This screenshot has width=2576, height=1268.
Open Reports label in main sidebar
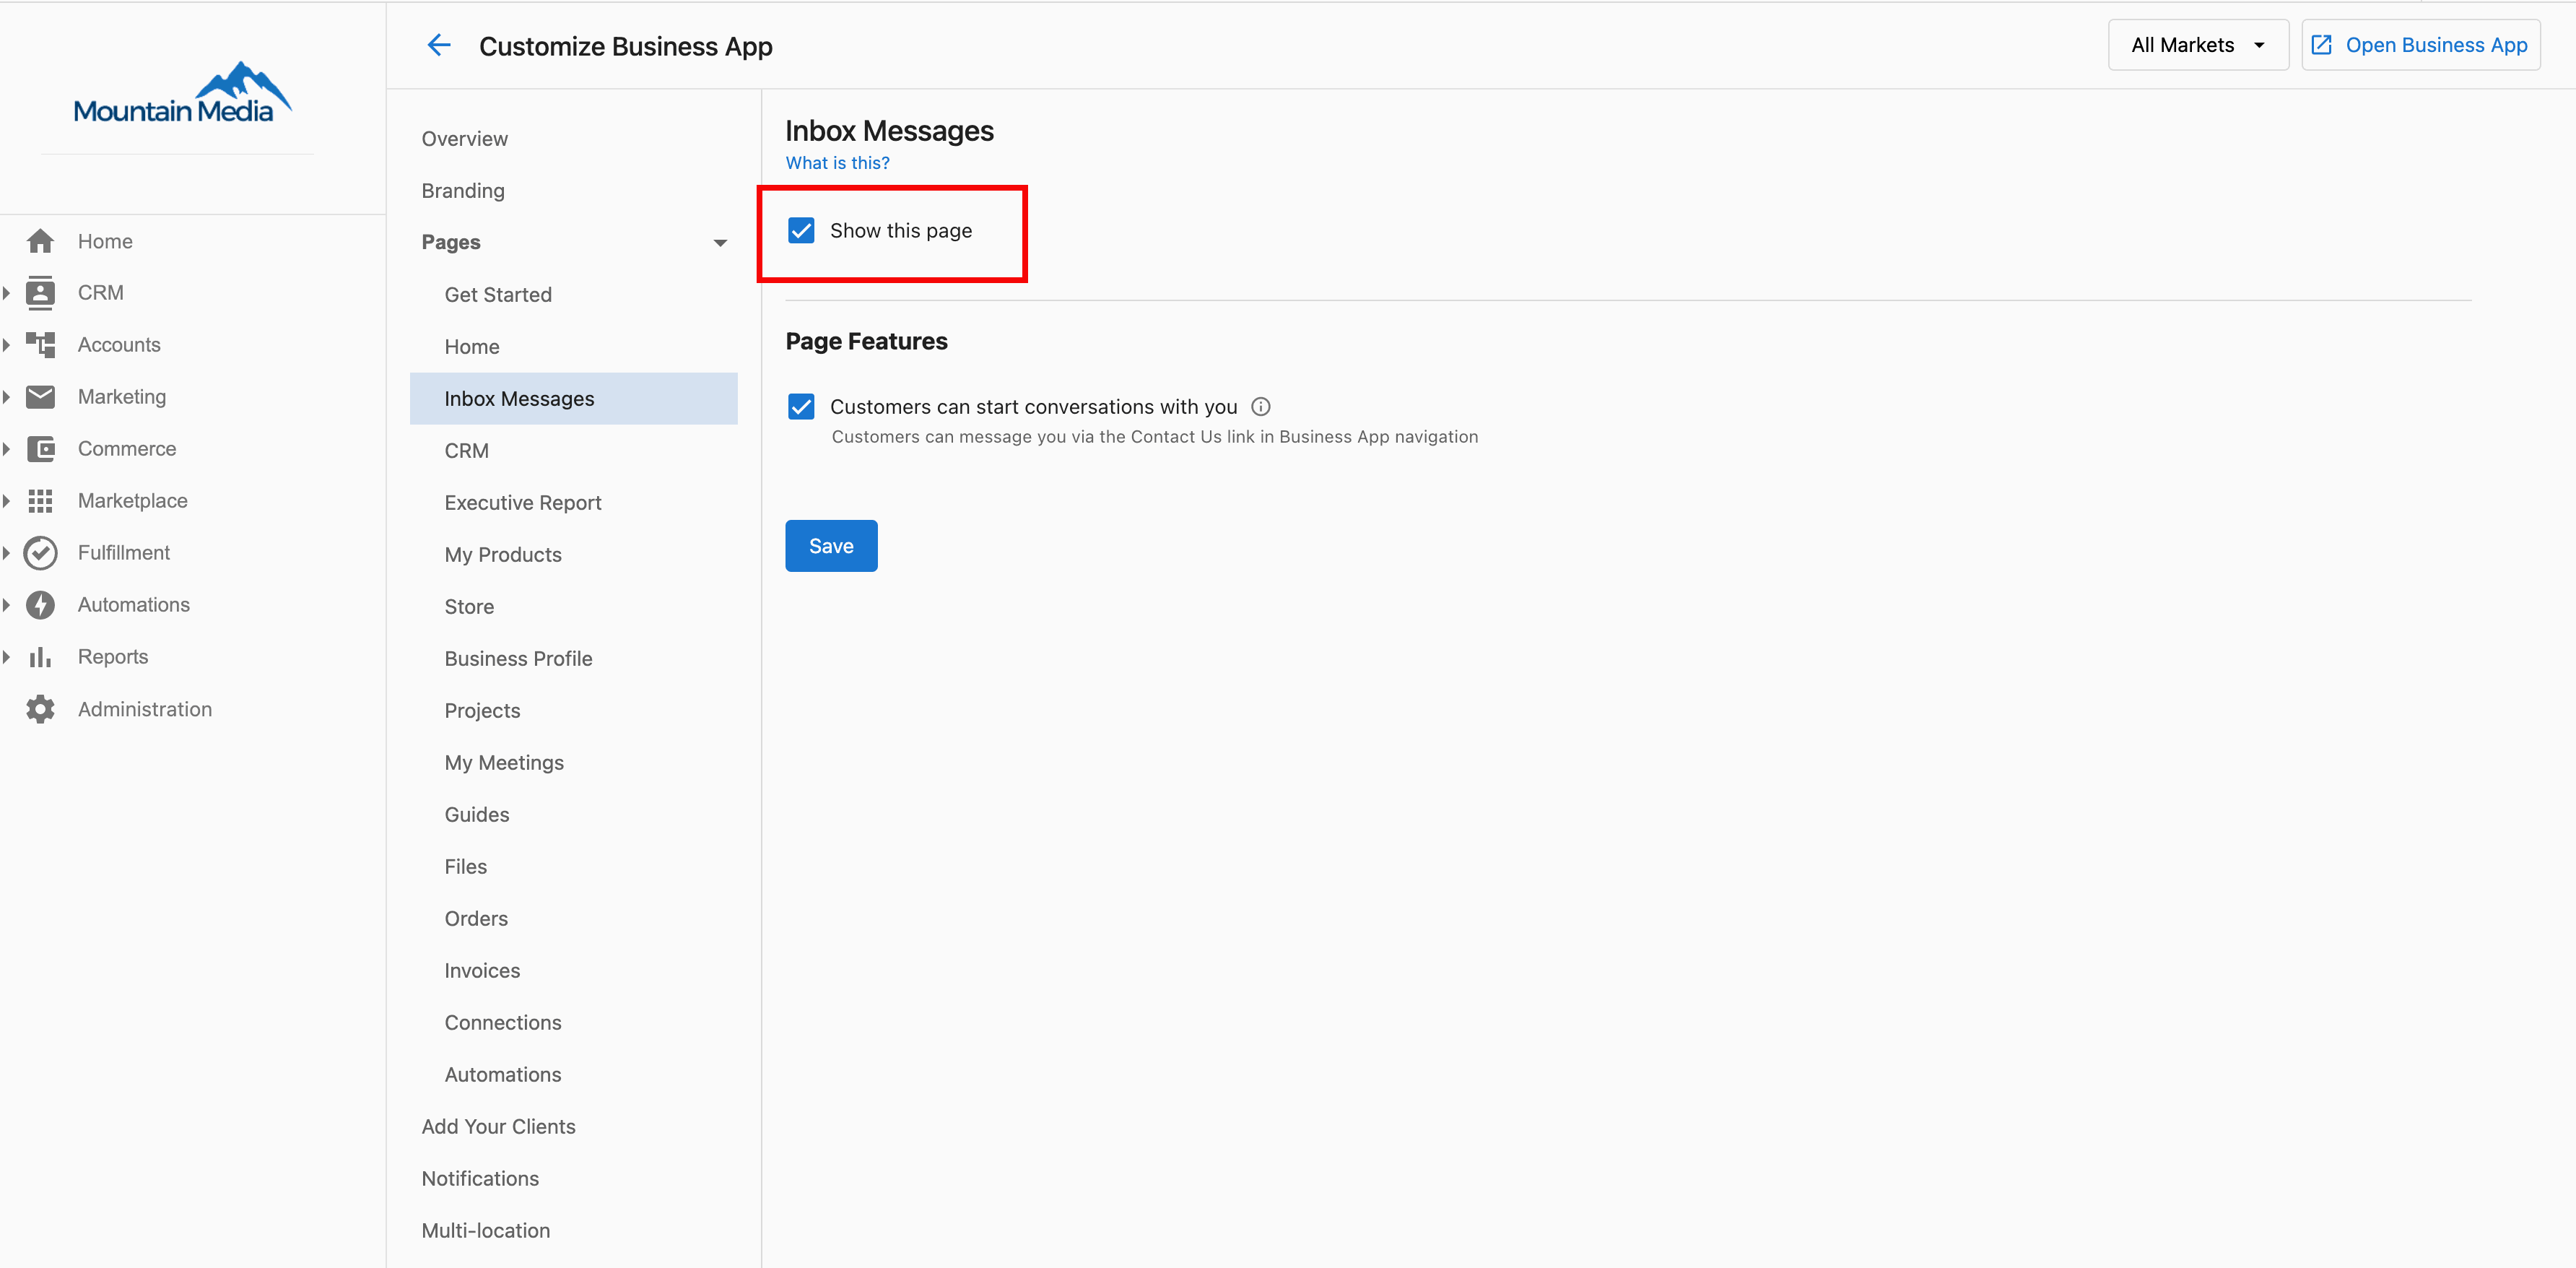(x=113, y=657)
